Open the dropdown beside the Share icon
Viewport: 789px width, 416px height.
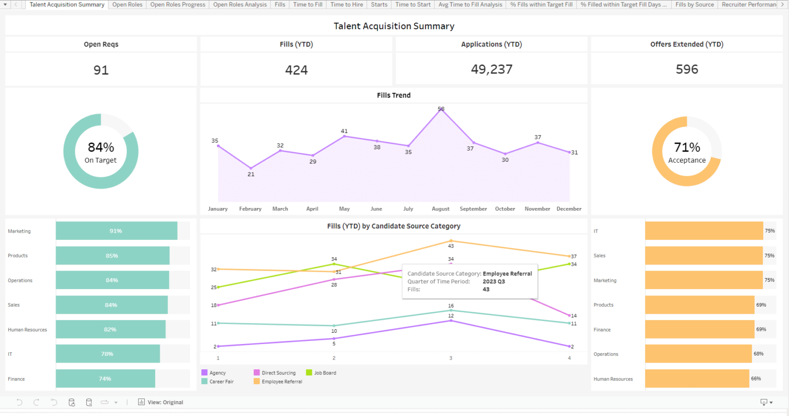(x=116, y=402)
